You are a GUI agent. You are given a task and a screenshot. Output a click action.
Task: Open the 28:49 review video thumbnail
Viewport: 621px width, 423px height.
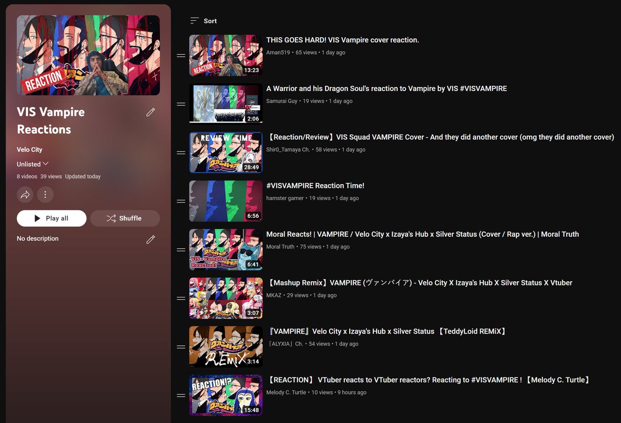point(226,153)
